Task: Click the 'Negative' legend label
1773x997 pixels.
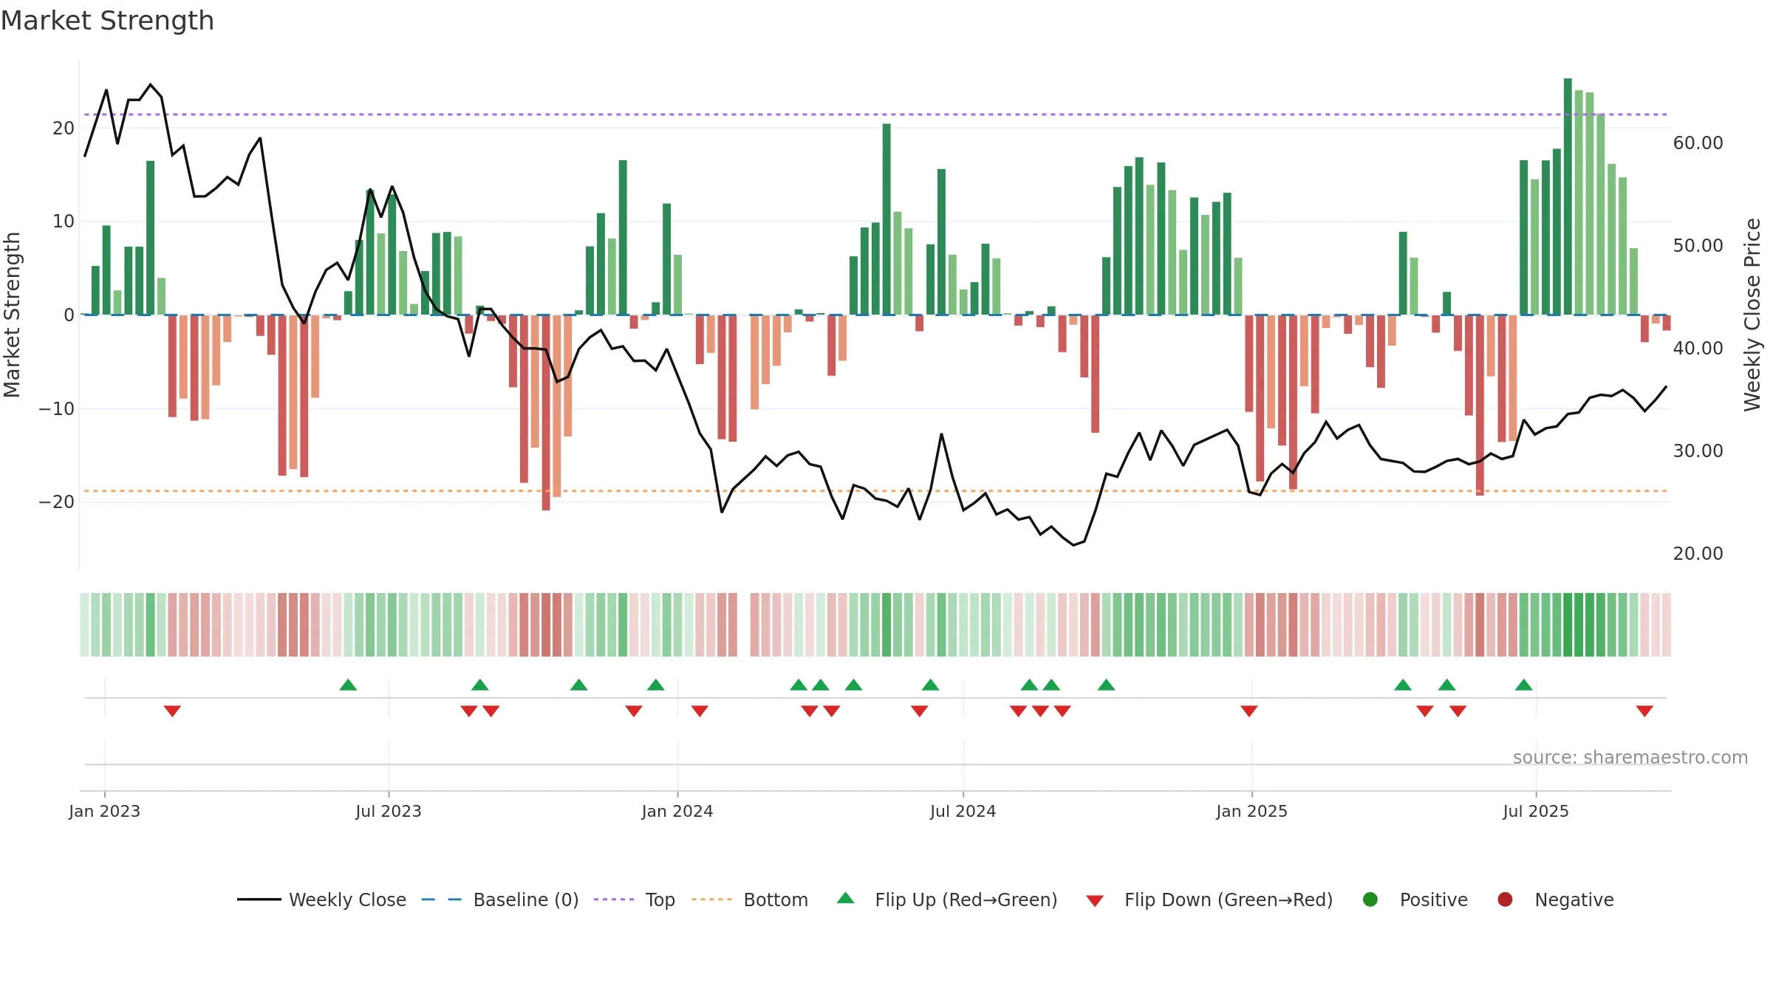Action: point(1574,900)
